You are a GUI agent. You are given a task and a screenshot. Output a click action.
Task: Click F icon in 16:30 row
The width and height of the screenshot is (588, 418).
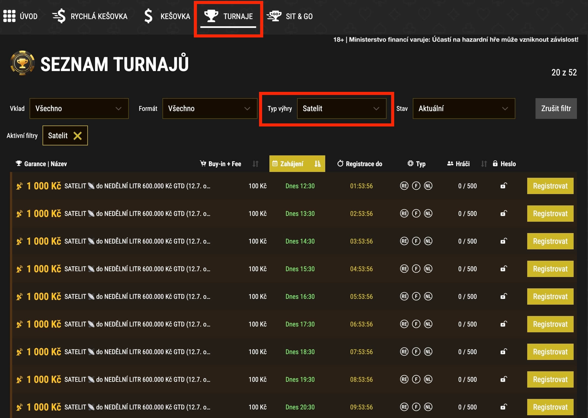click(416, 296)
